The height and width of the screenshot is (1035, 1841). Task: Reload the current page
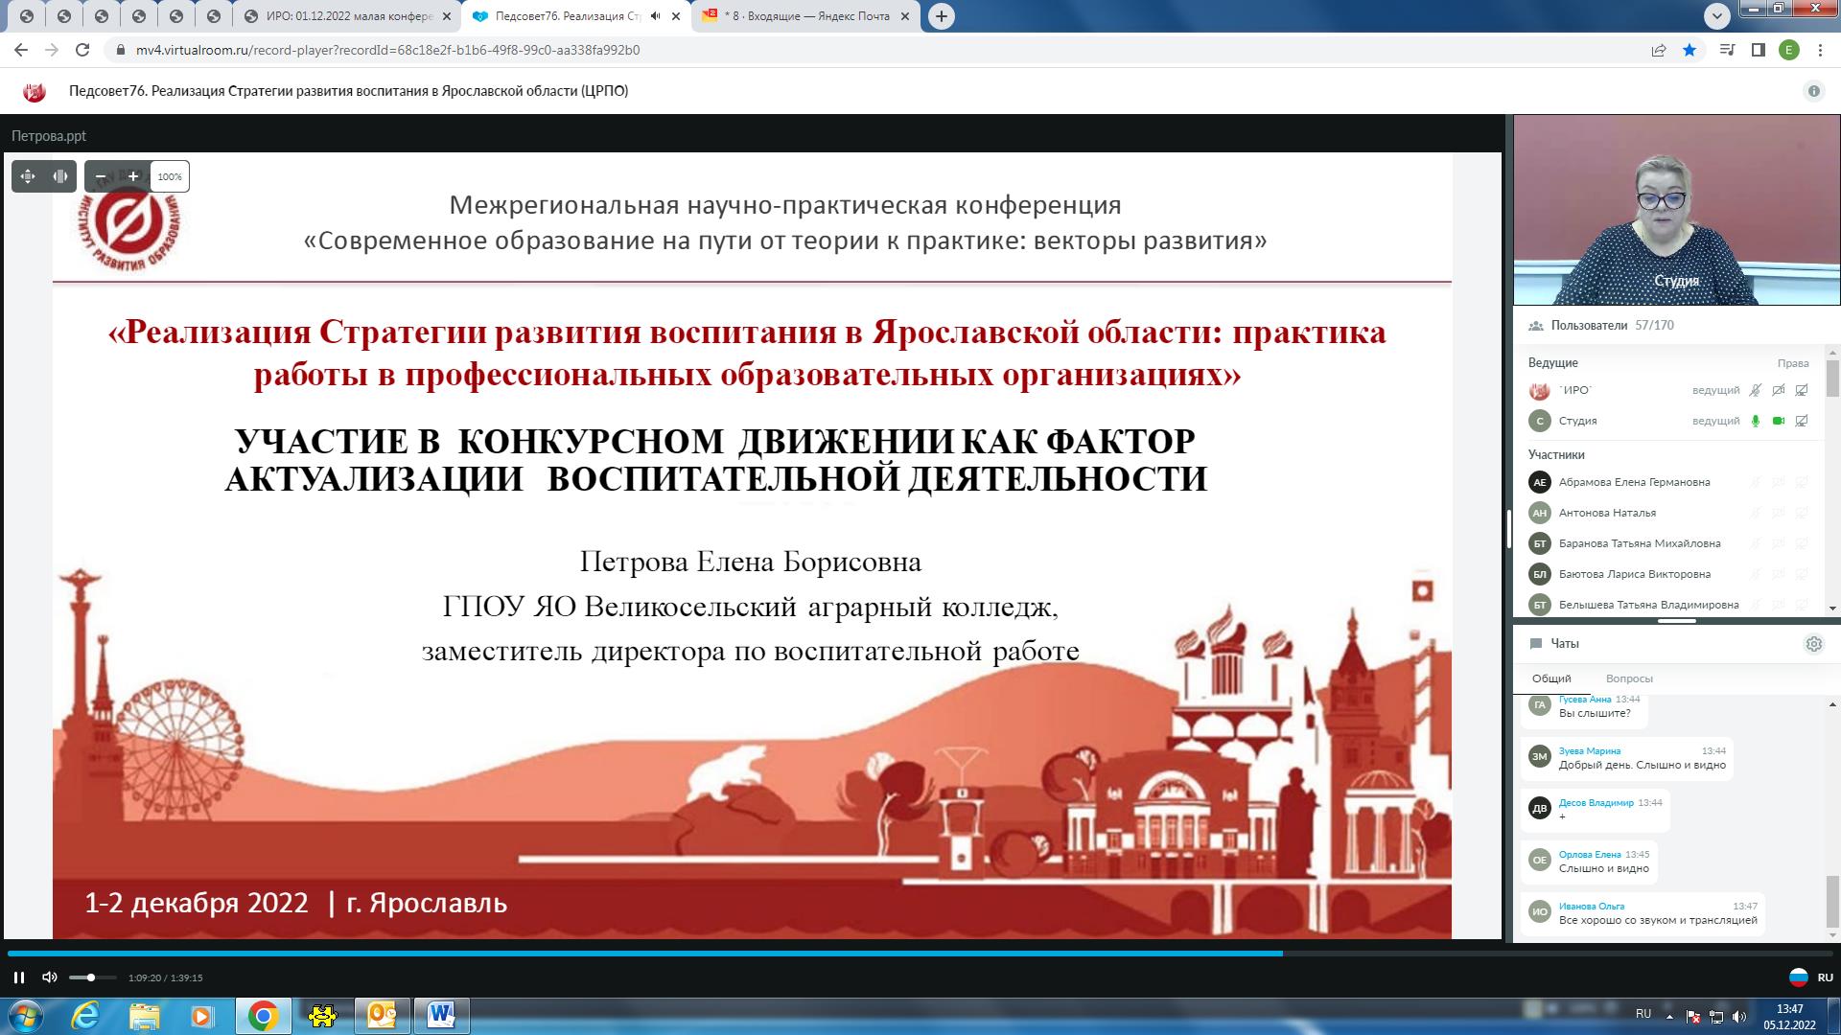tap(82, 50)
